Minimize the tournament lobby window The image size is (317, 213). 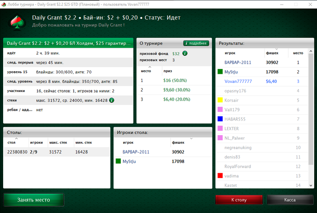coord(282,5)
